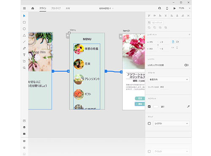Click the リピートグリッド button
This screenshot has width=211, height=156.
pos(155,22)
